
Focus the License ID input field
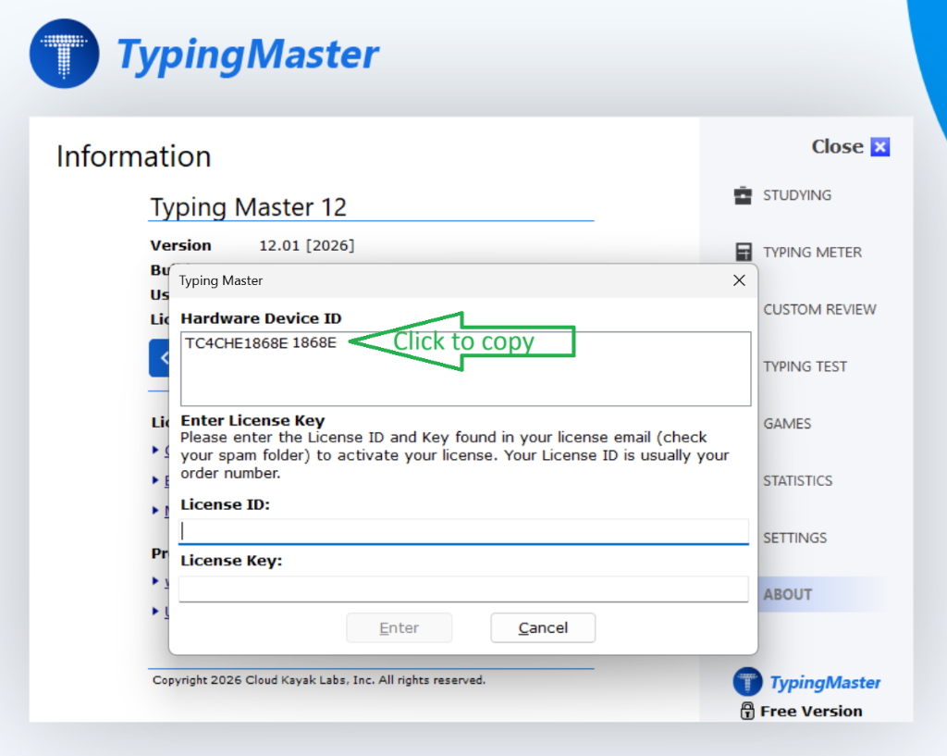click(x=463, y=531)
